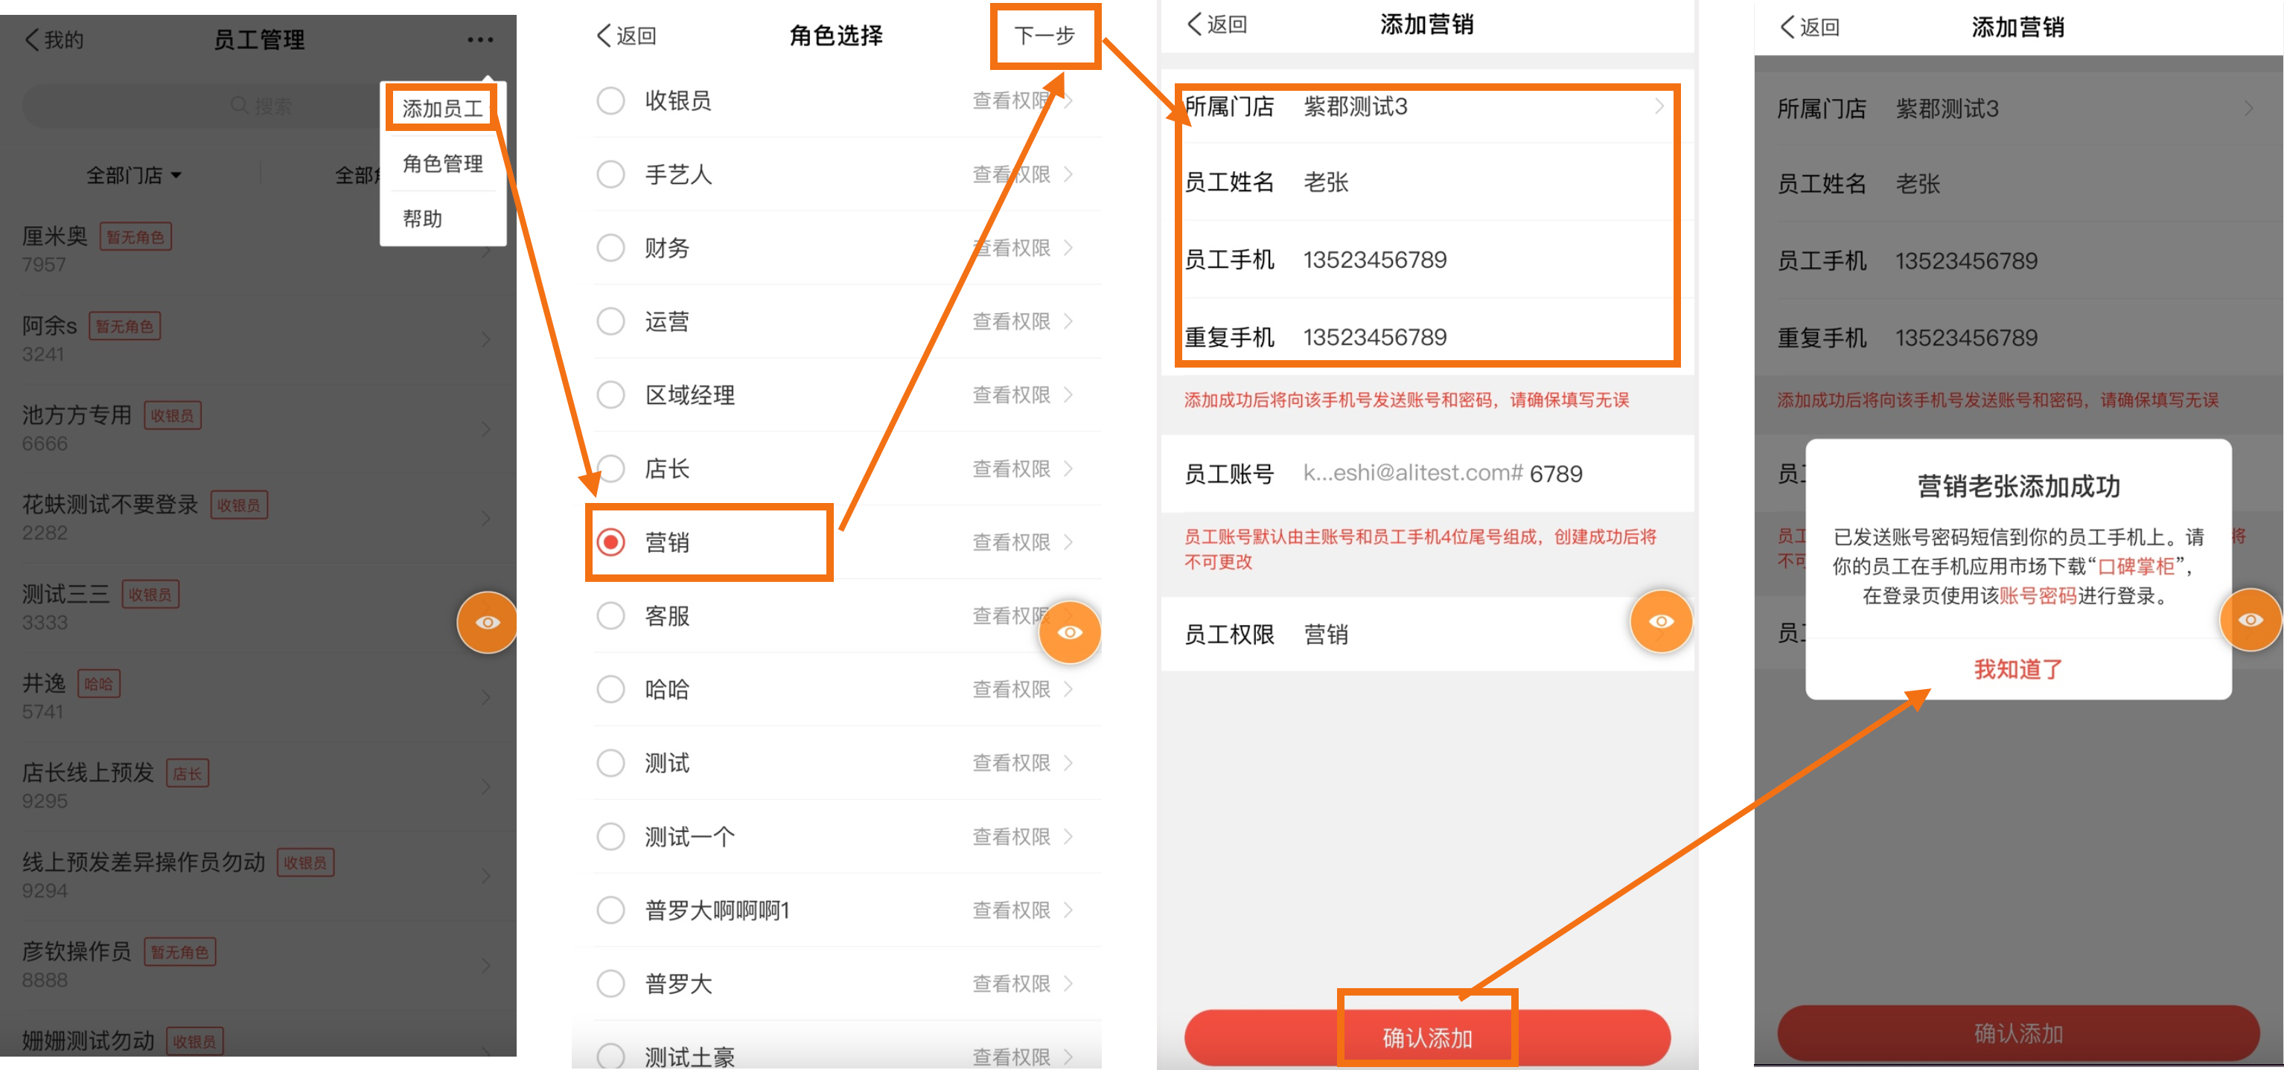Open the 员工权限 营销 row
The height and width of the screenshot is (1070, 2284).
click(x=1426, y=635)
